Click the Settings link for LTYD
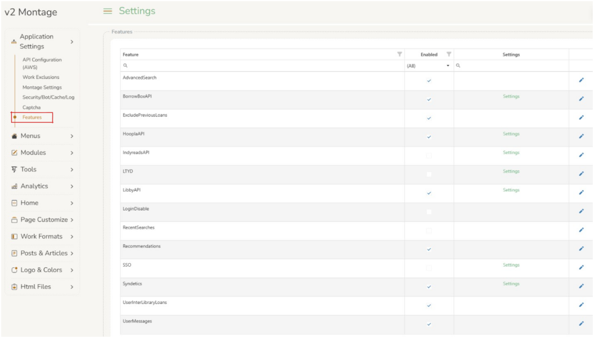Image resolution: width=594 pixels, height=338 pixels. coord(511,172)
